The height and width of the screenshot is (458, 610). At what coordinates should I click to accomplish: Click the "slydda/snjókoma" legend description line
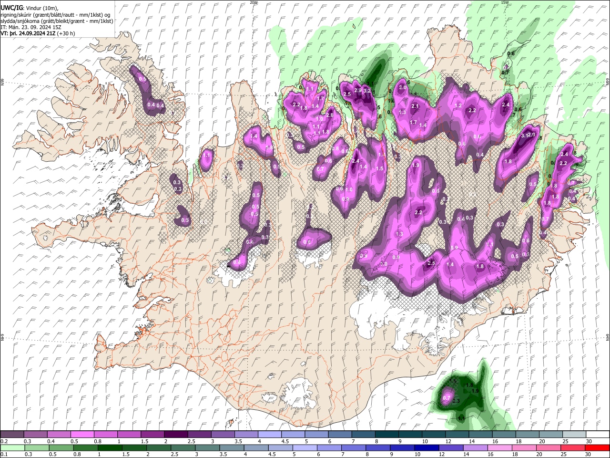click(57, 21)
